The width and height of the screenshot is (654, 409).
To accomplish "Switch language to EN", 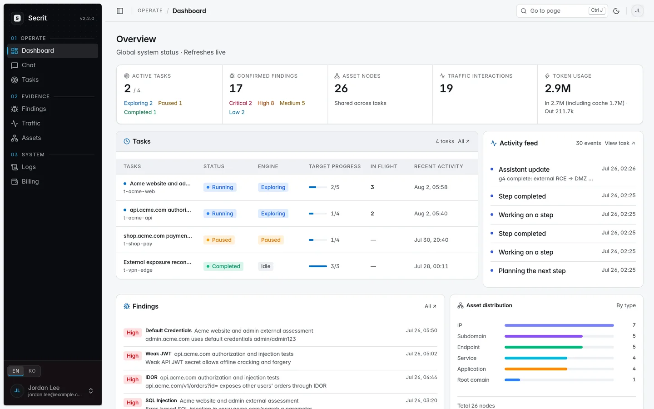I will tap(16, 371).
